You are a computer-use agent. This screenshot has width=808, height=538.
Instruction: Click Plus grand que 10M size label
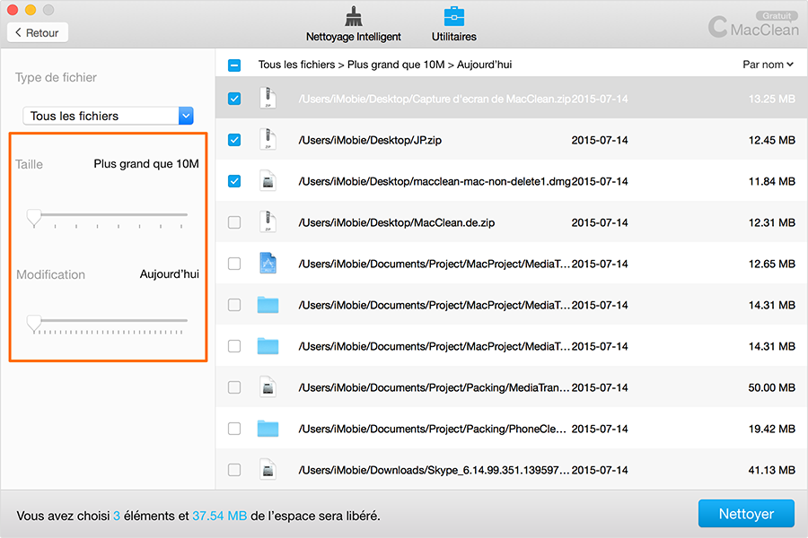pos(146,164)
